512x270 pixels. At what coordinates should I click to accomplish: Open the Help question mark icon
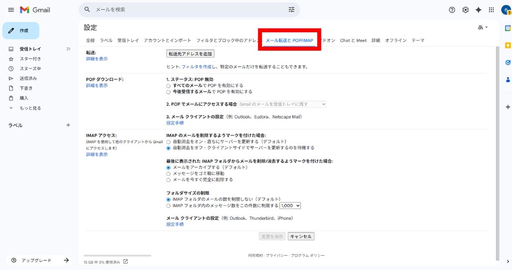click(452, 10)
